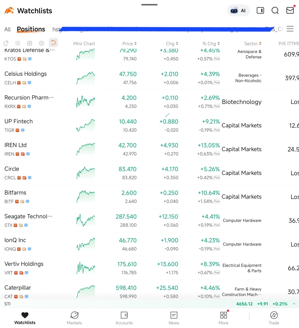
Task: Select the All watchlist tab
Action: click(8, 29)
